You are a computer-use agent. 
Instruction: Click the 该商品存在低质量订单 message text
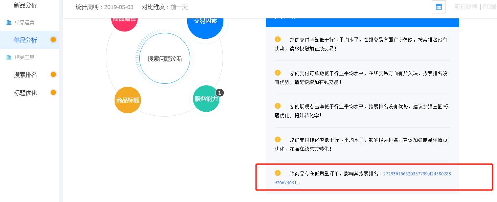[x=336, y=174]
